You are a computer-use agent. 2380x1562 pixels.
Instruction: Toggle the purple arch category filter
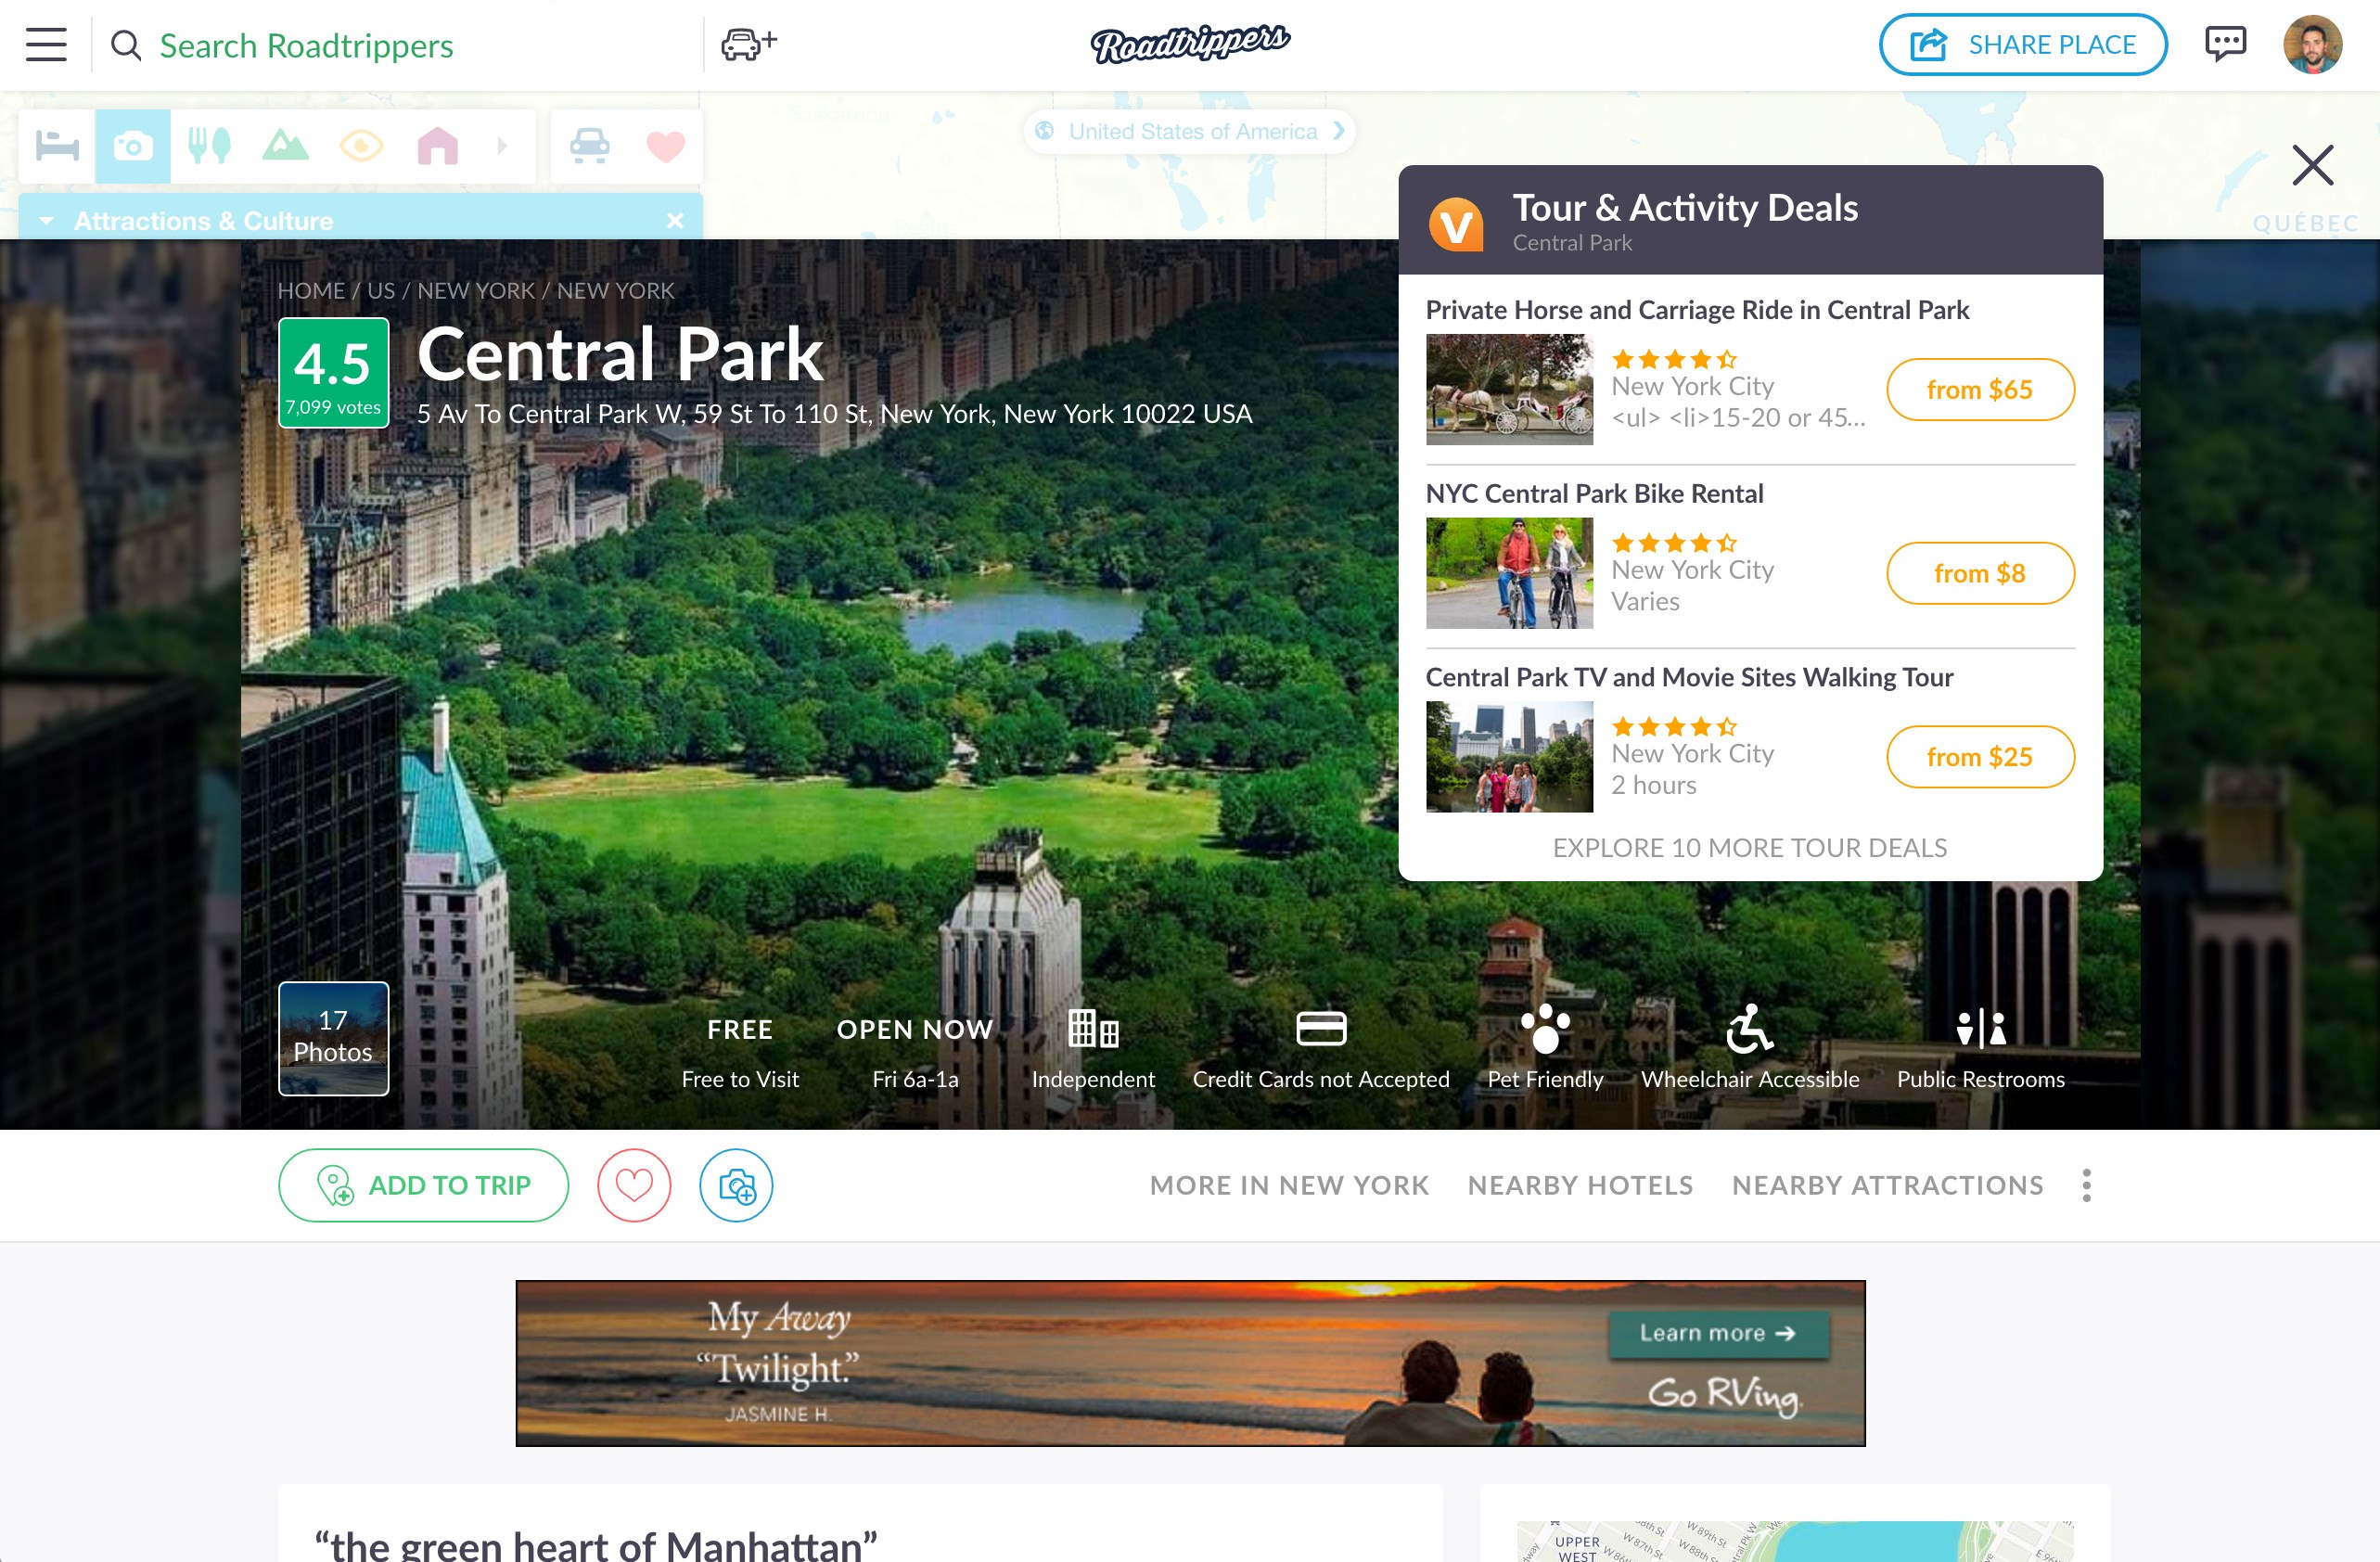[x=437, y=146]
